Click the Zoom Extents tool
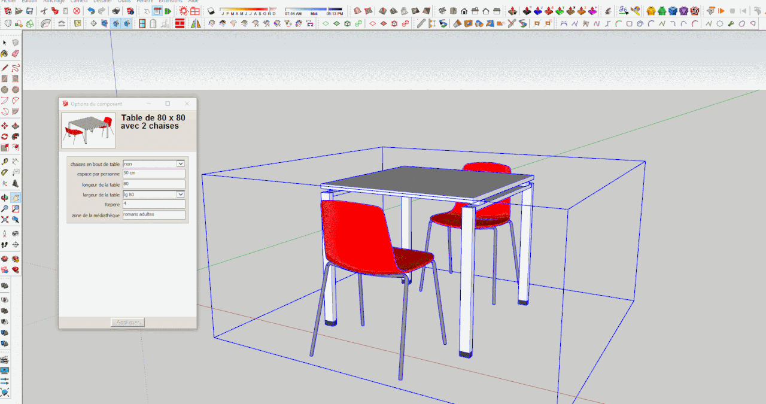This screenshot has width=766, height=404. pyautogui.click(x=5, y=220)
